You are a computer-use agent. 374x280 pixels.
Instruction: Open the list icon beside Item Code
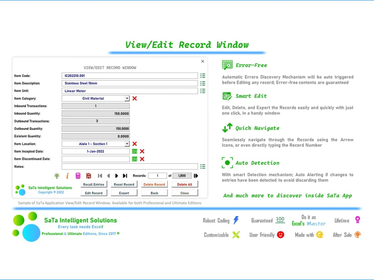tap(202, 75)
